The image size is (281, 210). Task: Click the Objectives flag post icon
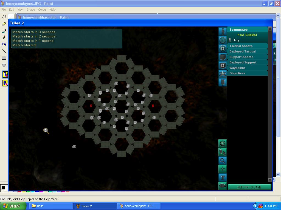[223, 82]
